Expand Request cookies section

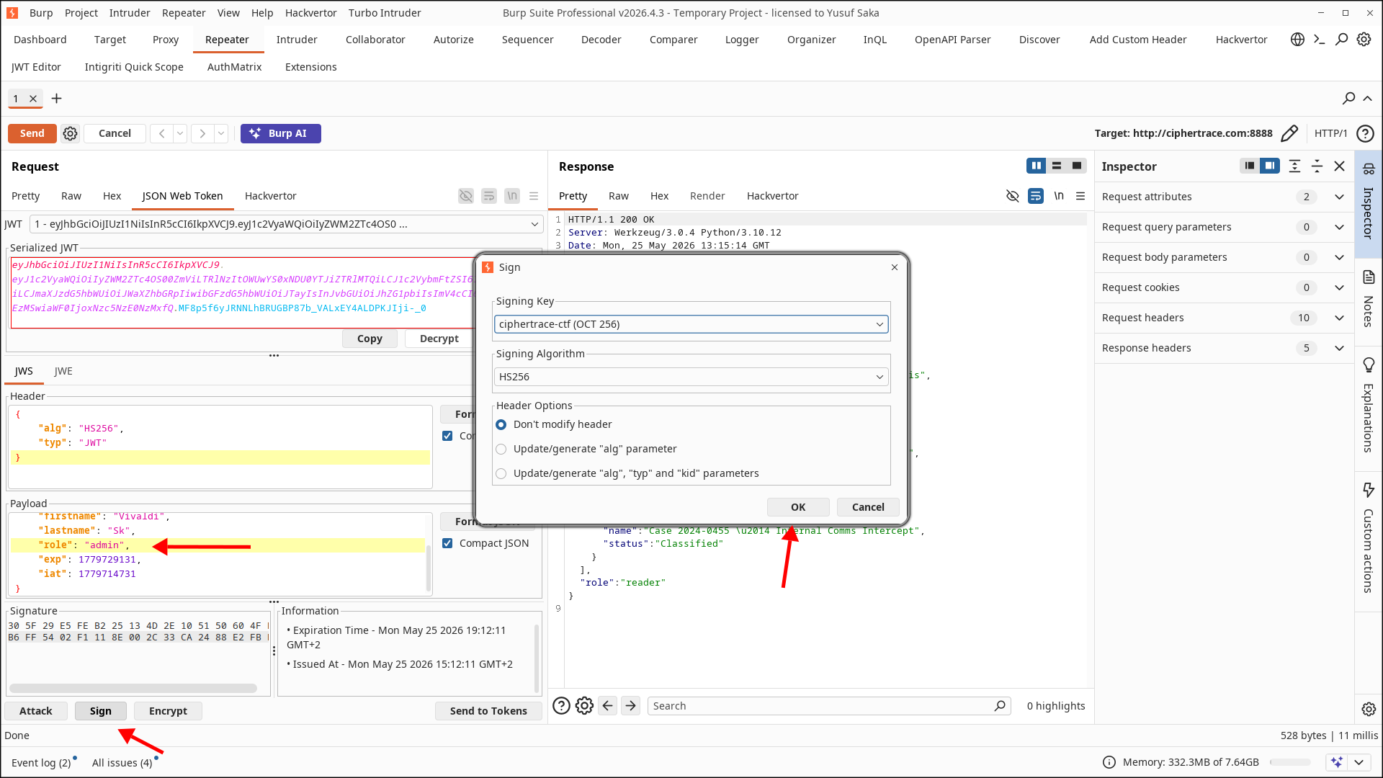click(x=1339, y=288)
